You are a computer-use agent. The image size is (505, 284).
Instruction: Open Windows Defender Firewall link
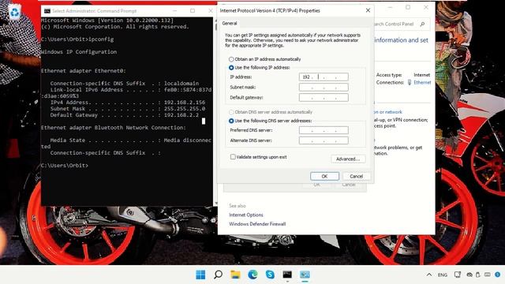(257, 224)
